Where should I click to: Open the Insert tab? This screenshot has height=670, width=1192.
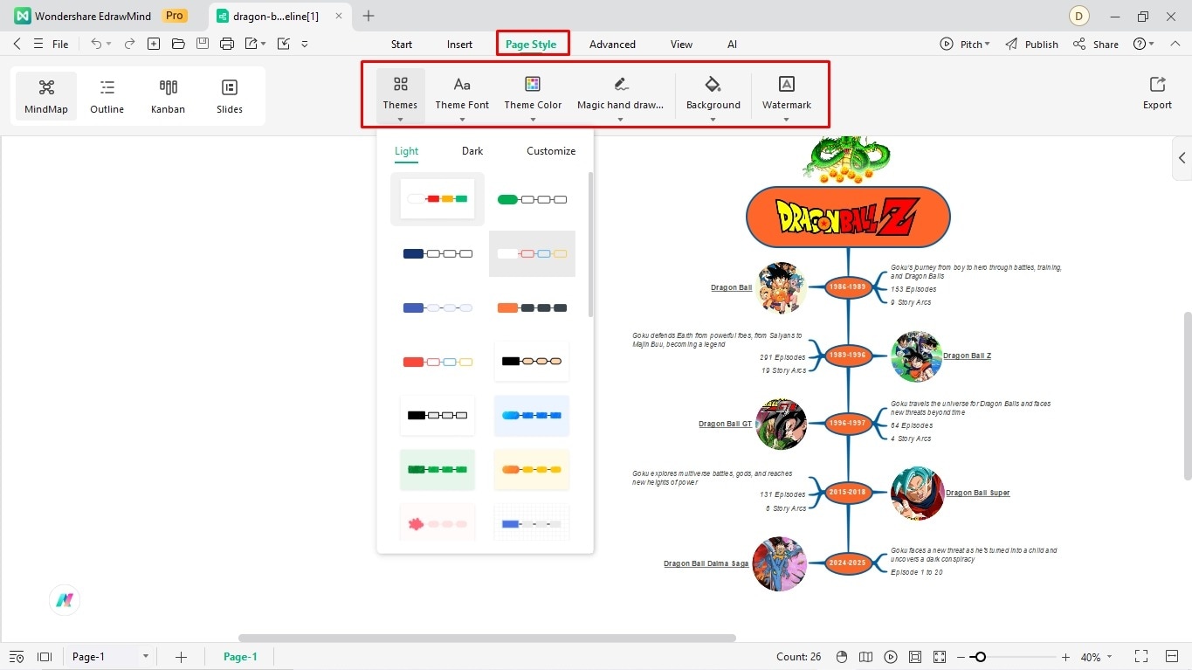(x=459, y=45)
